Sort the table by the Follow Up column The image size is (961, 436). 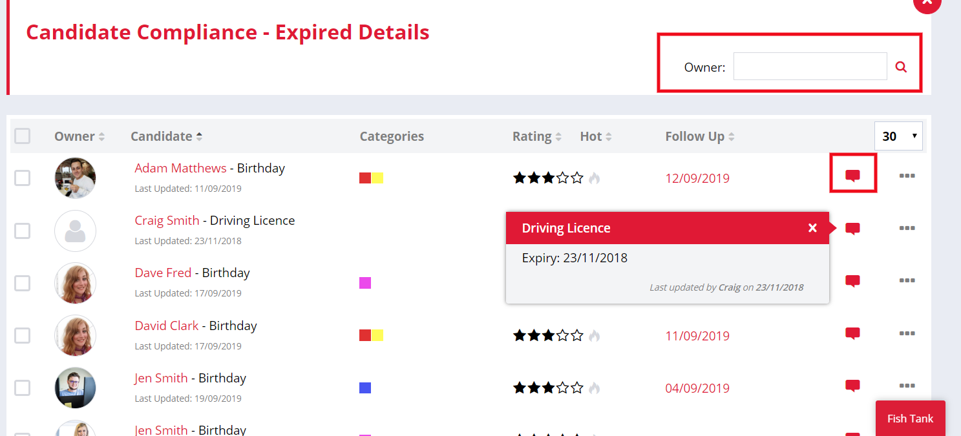pyautogui.click(x=700, y=136)
